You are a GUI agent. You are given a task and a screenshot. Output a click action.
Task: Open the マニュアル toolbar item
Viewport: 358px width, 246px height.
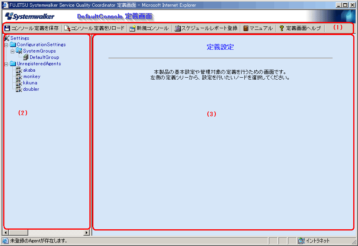point(261,28)
